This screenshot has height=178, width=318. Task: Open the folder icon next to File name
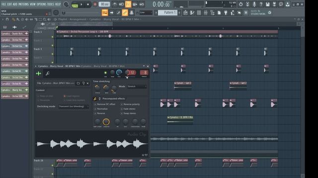pos(79,83)
